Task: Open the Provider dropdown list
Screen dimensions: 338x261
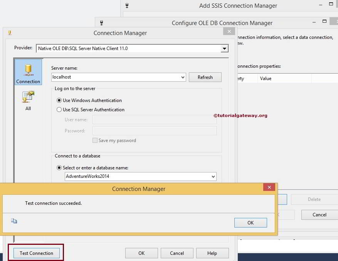Action: pyautogui.click(x=224, y=48)
